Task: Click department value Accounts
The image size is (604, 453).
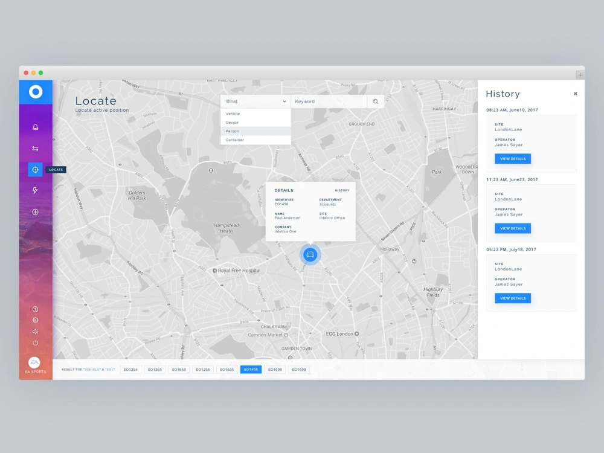Action: click(x=327, y=205)
